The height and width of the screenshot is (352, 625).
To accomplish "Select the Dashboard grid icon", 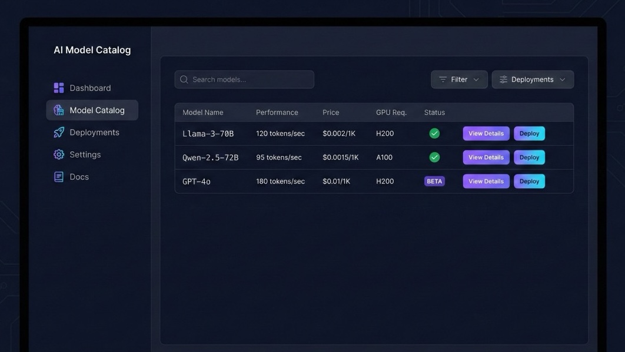I will 58,87.
